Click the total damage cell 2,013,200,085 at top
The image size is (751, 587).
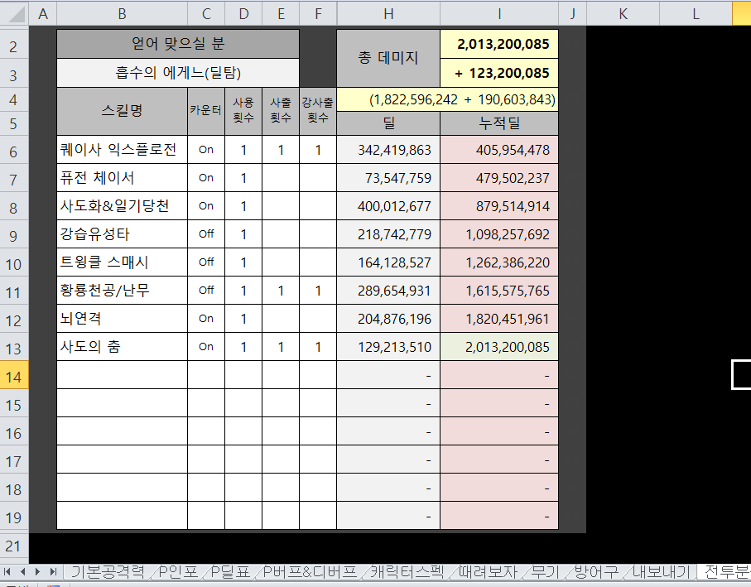(498, 44)
